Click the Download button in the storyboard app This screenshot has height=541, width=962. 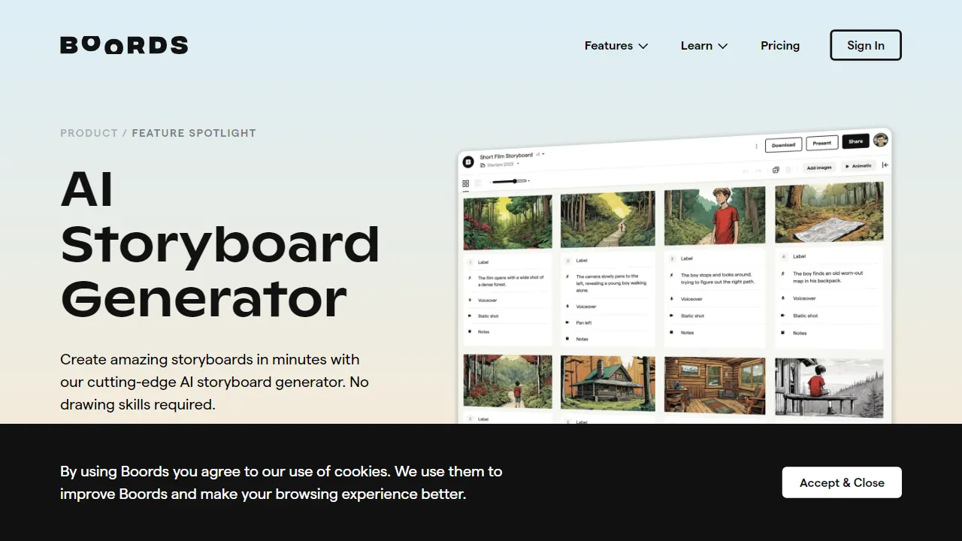tap(783, 145)
